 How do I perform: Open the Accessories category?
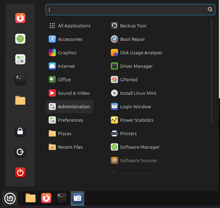pos(70,39)
